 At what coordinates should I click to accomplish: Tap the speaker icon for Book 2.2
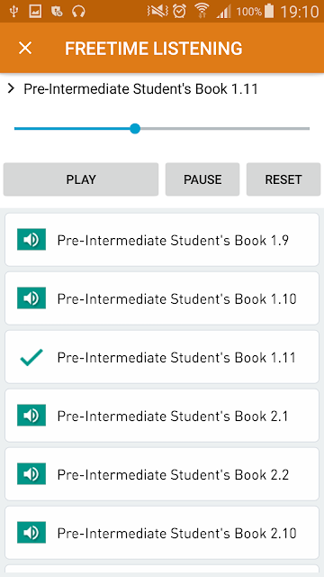click(x=31, y=474)
